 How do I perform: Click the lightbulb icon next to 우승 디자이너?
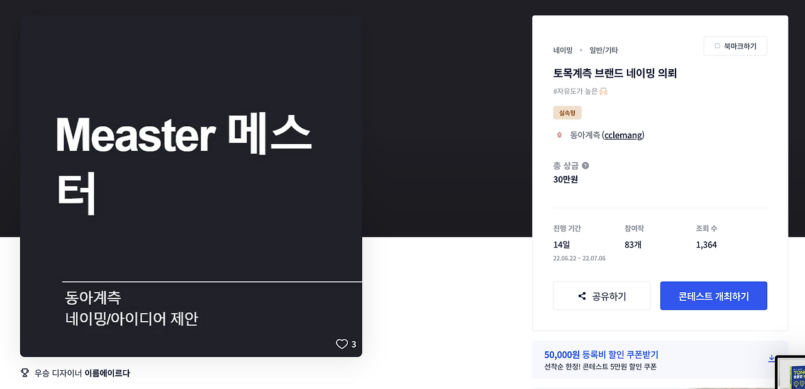click(x=24, y=372)
